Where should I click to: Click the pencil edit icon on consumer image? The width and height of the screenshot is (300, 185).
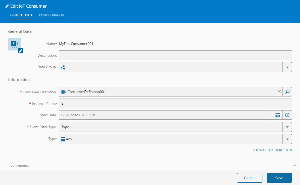coord(21,51)
